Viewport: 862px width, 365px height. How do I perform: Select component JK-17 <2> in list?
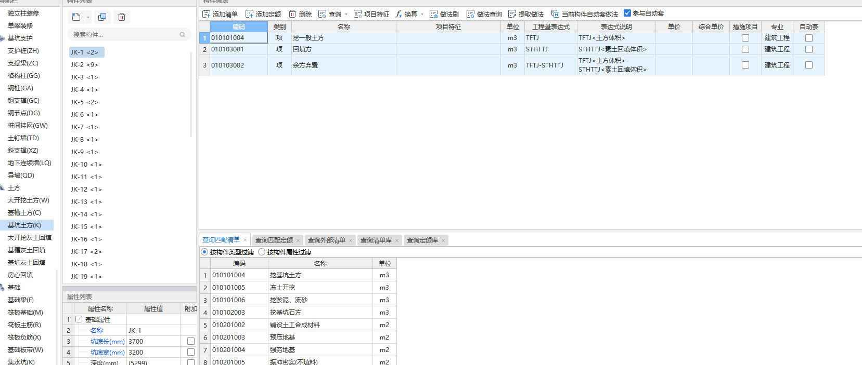click(86, 252)
